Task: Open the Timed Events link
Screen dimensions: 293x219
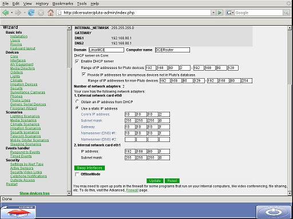Action: pyautogui.click(x=21, y=156)
